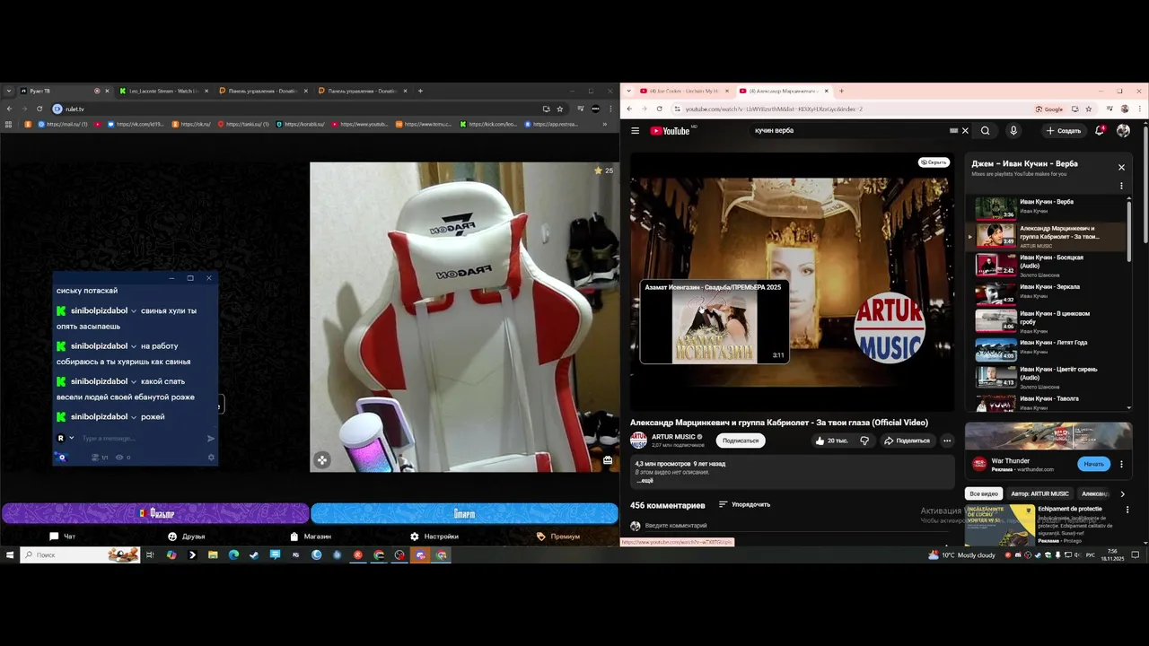Expand chat identity chevron beside R avatar
Screen dimensions: 1149x646
coord(71,438)
